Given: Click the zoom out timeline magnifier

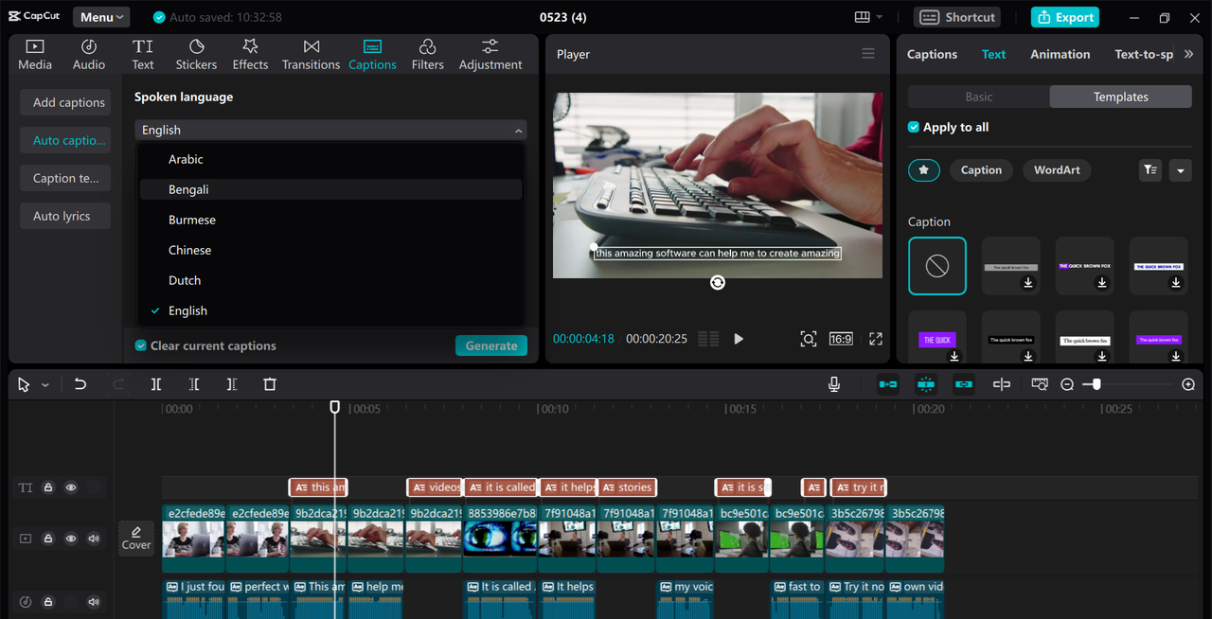Looking at the screenshot, I should point(1067,384).
